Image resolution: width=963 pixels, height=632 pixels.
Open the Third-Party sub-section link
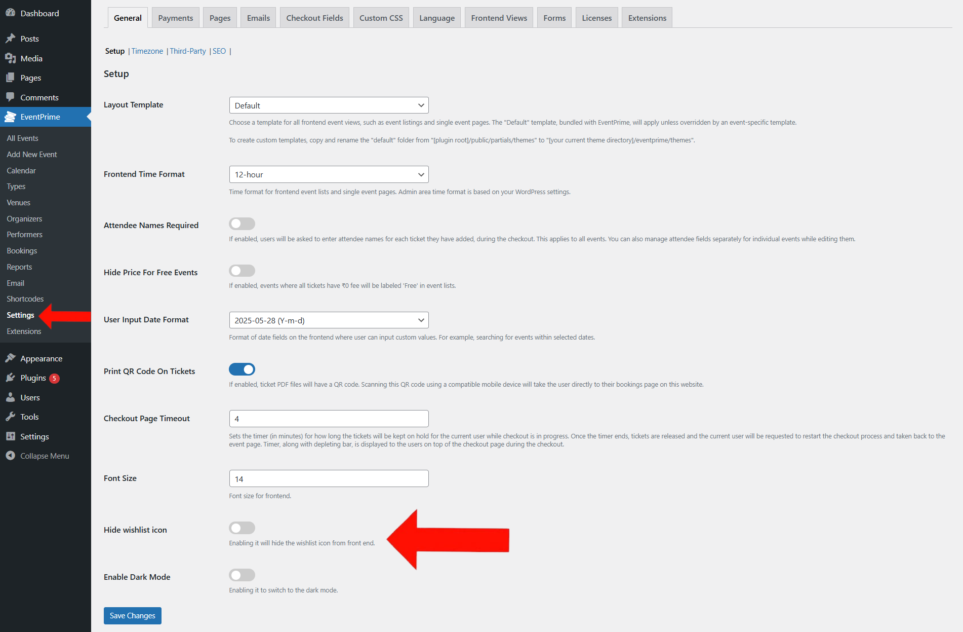[188, 51]
